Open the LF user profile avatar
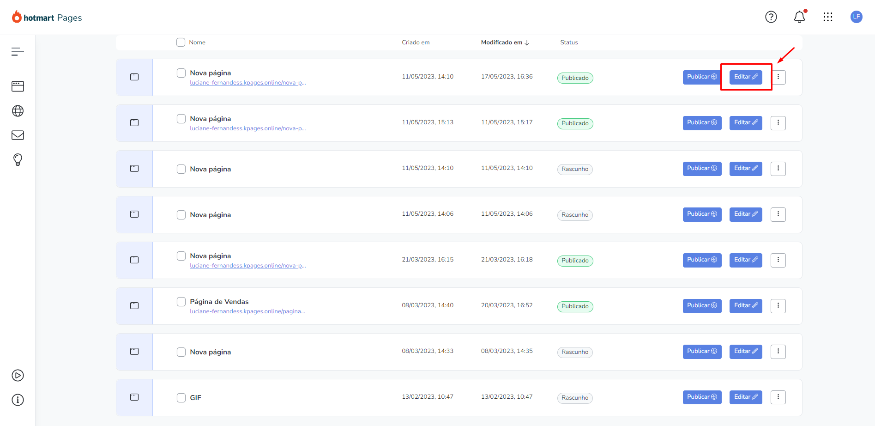Screen dimensions: 875x426 point(856,17)
